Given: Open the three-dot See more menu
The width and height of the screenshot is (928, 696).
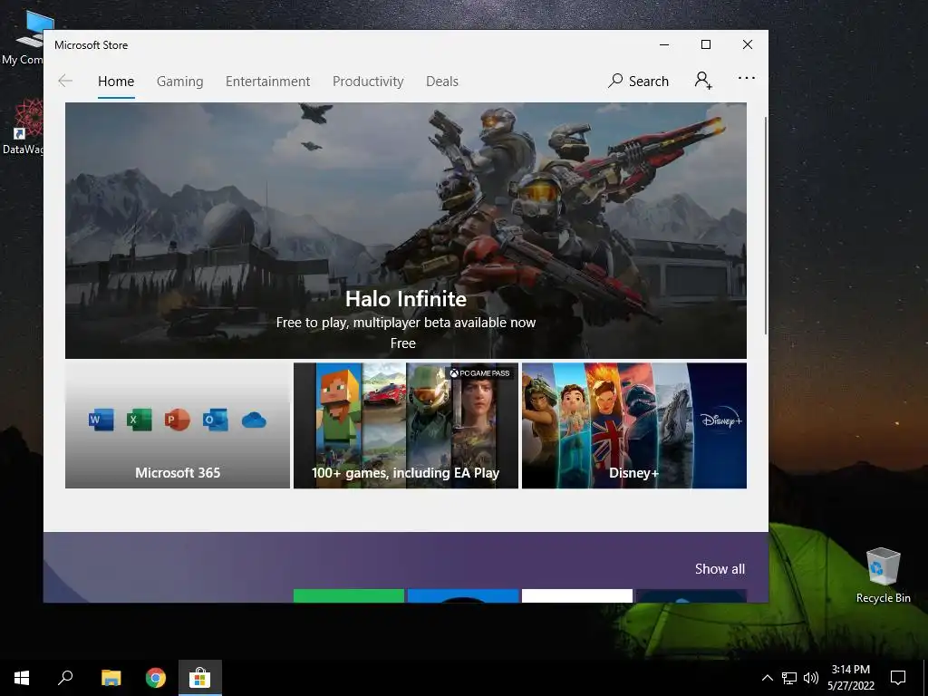Looking at the screenshot, I should tap(747, 78).
